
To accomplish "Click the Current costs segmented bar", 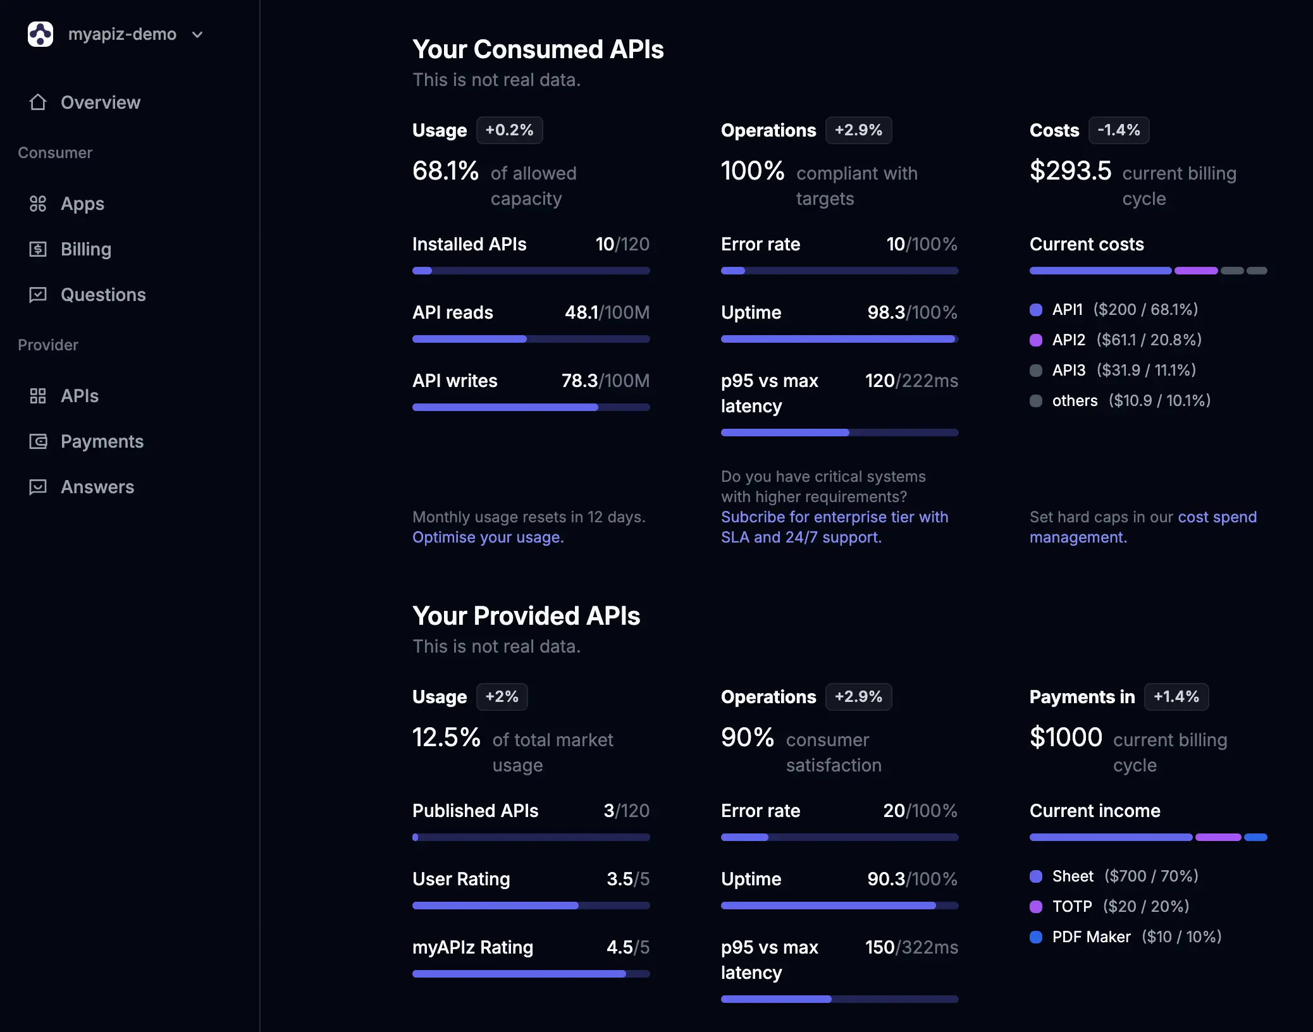I will (1149, 271).
